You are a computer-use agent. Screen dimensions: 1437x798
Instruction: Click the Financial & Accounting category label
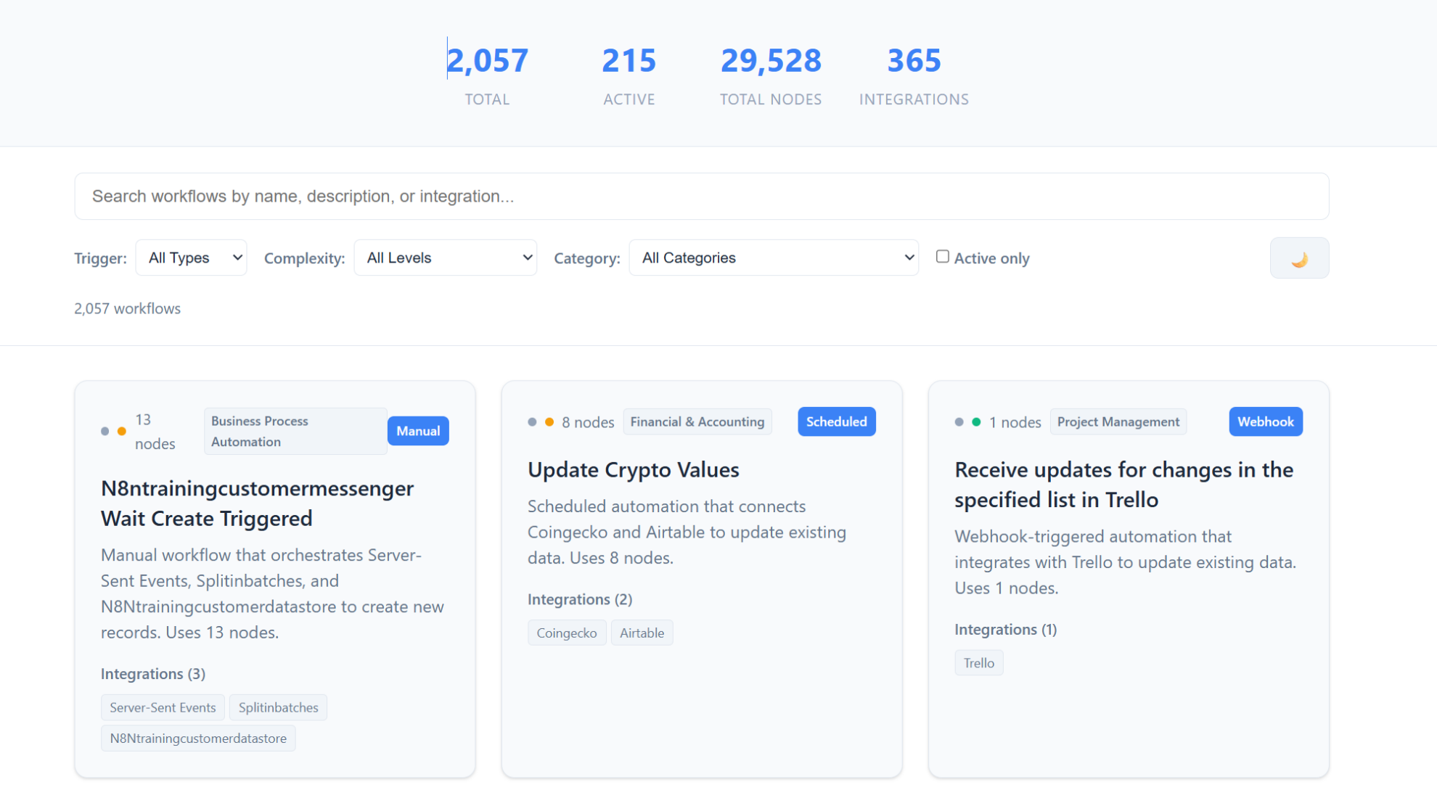coord(697,422)
